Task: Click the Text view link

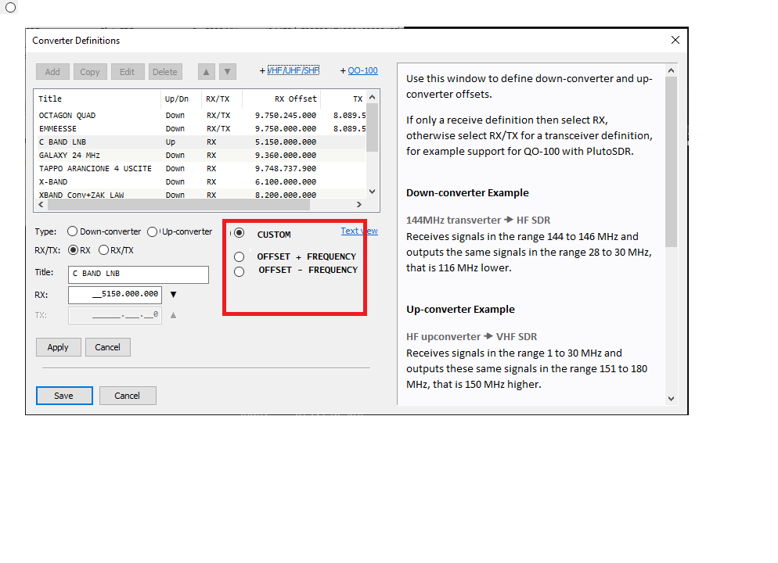Action: 358,231
